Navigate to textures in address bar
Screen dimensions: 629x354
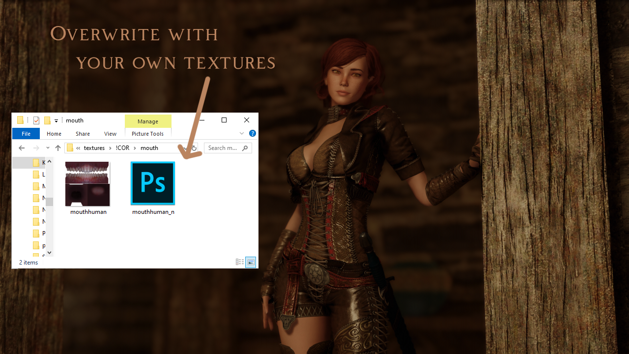(x=94, y=148)
